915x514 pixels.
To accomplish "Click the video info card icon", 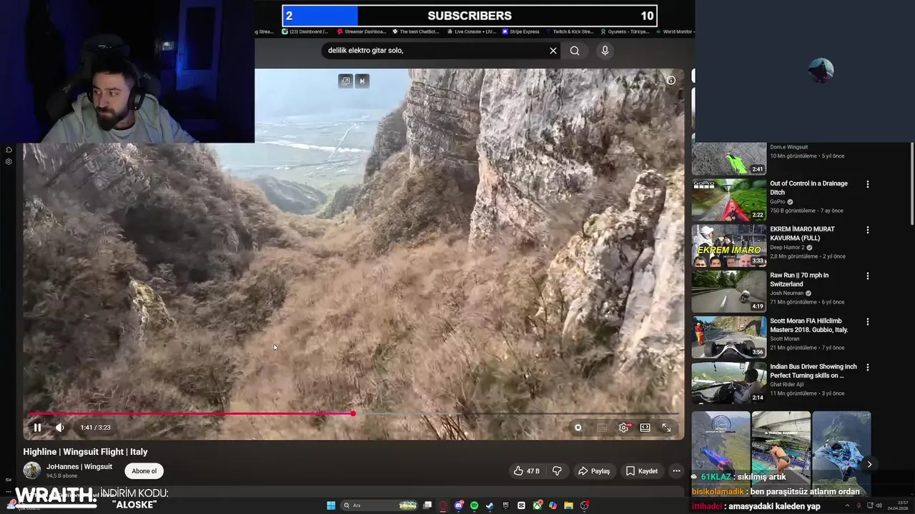I will click(671, 80).
